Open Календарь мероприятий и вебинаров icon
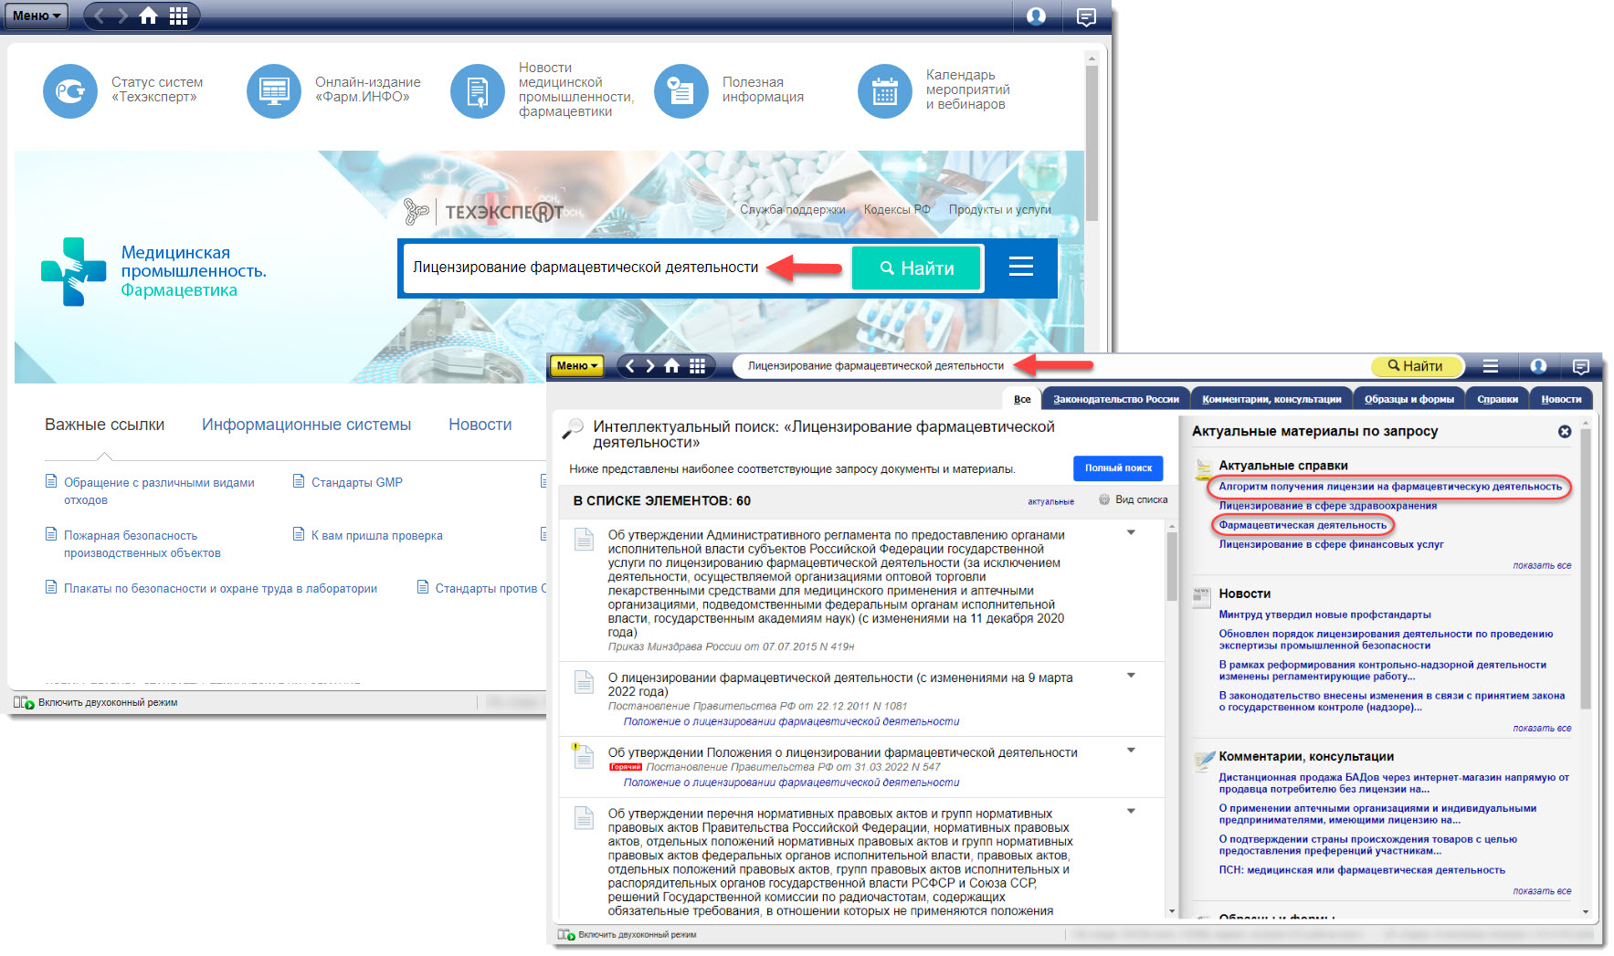Viewport: 1614px width, 956px height. click(885, 90)
